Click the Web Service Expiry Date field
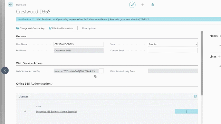The image size is (221, 124). 173,71
